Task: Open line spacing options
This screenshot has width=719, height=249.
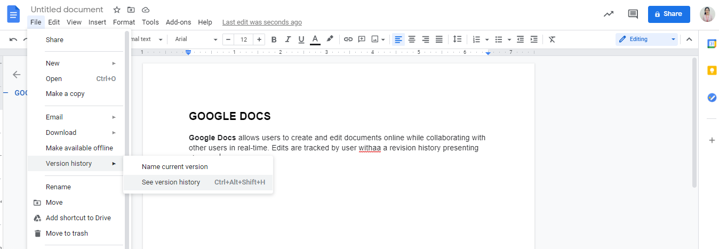Action: [458, 39]
